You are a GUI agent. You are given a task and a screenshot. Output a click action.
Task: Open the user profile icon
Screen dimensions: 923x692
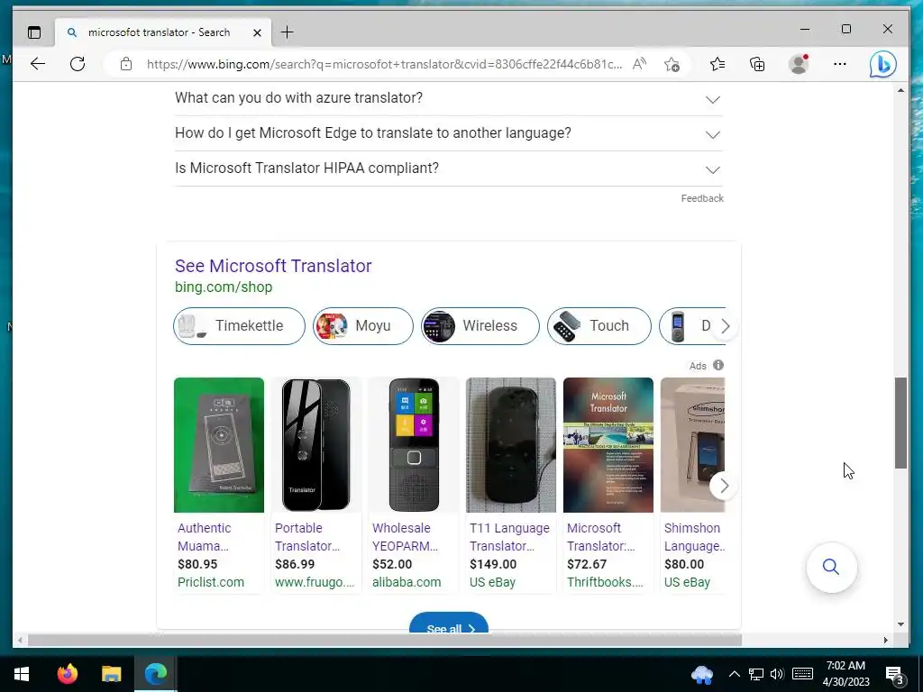799,64
